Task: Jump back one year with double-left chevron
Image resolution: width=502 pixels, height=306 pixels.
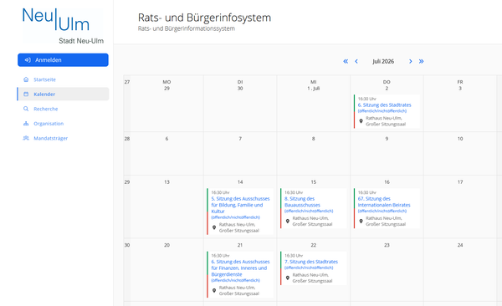Action: coord(346,61)
